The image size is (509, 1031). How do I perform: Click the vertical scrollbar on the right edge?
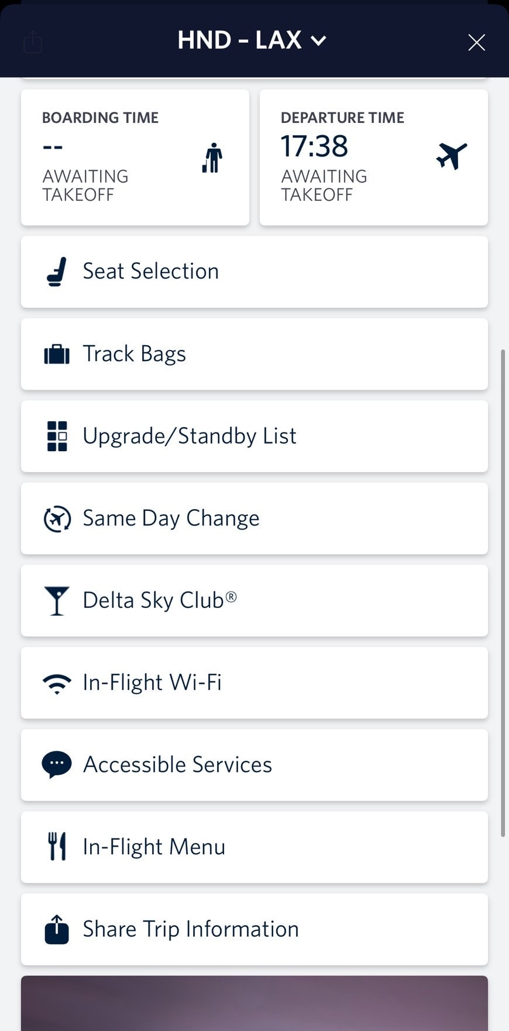coord(503,592)
